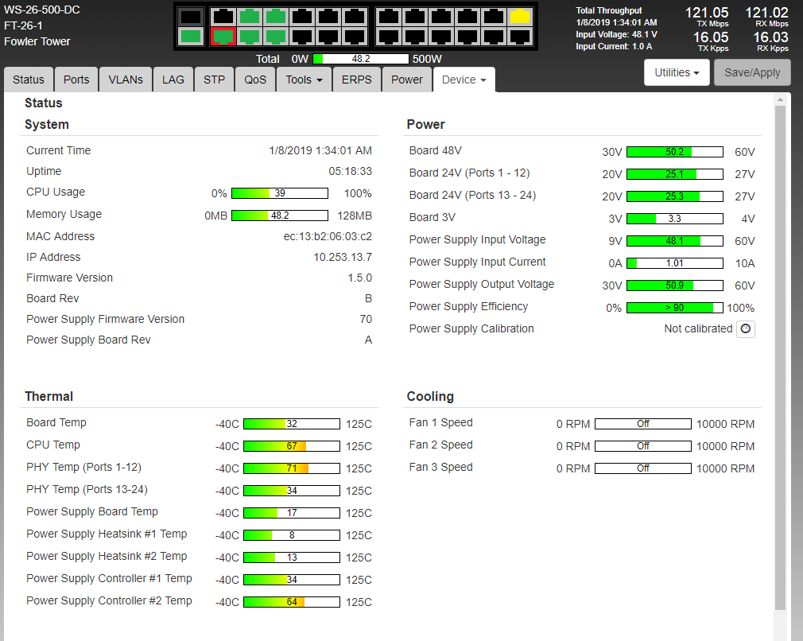Open the Power tab
Screen dimensions: 803x641
pos(407,80)
